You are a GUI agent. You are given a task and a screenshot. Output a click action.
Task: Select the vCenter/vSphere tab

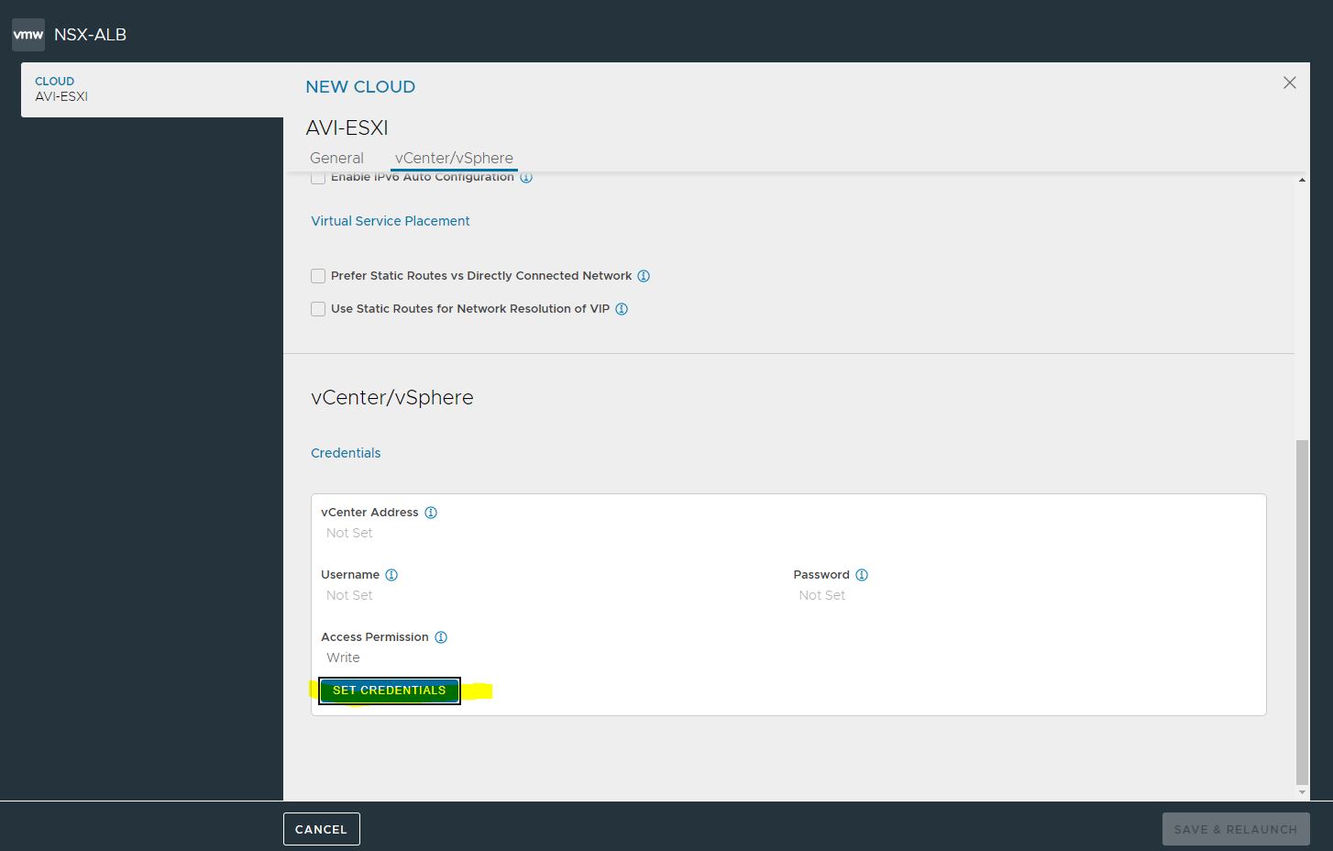point(454,158)
